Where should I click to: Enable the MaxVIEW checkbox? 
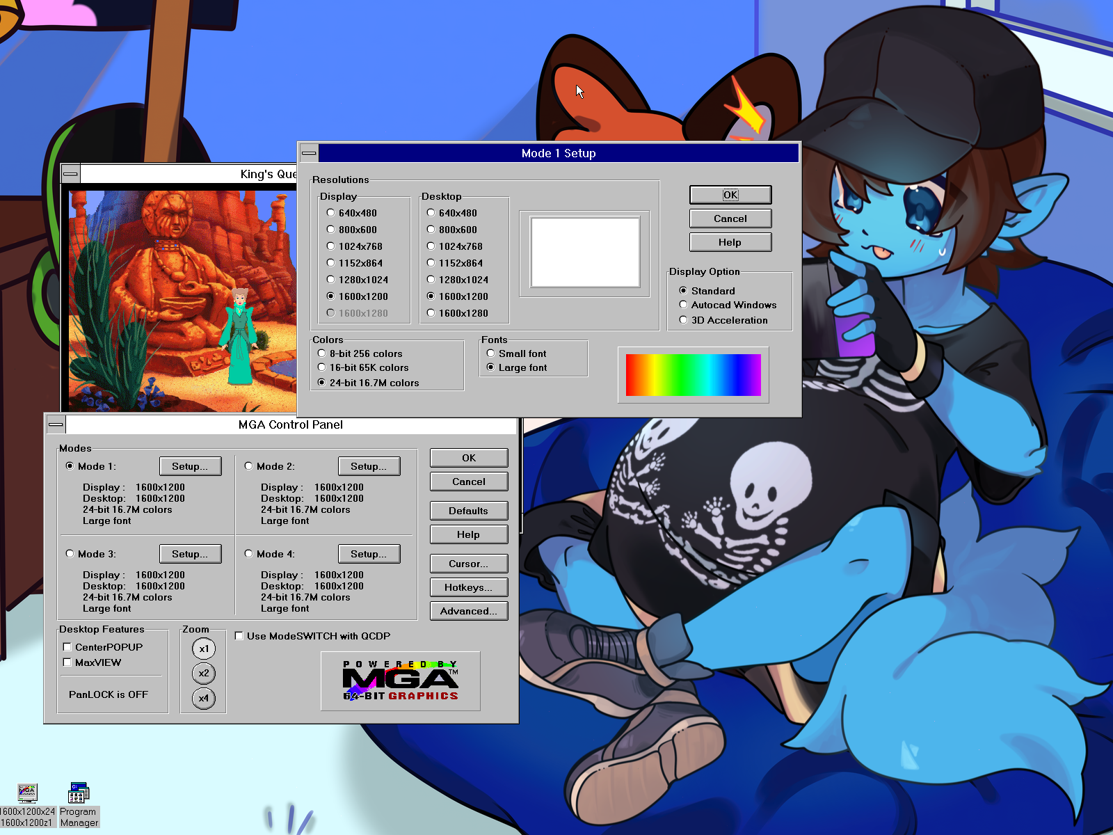click(x=67, y=662)
